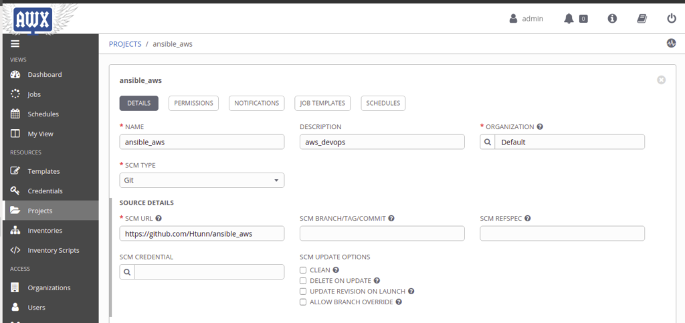685x323 pixels.
Task: Click the Name input field
Action: [x=202, y=142]
